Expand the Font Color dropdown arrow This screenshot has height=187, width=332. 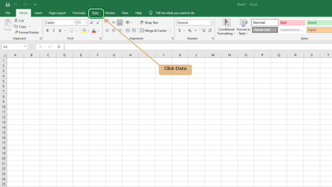tap(98, 31)
